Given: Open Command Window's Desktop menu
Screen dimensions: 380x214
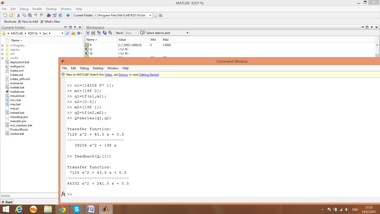Looking at the screenshot, I should tap(98, 68).
